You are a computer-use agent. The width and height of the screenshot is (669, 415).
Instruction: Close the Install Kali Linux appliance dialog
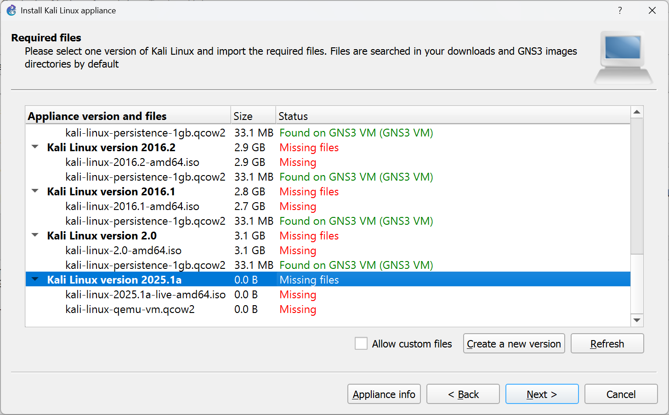pyautogui.click(x=652, y=10)
